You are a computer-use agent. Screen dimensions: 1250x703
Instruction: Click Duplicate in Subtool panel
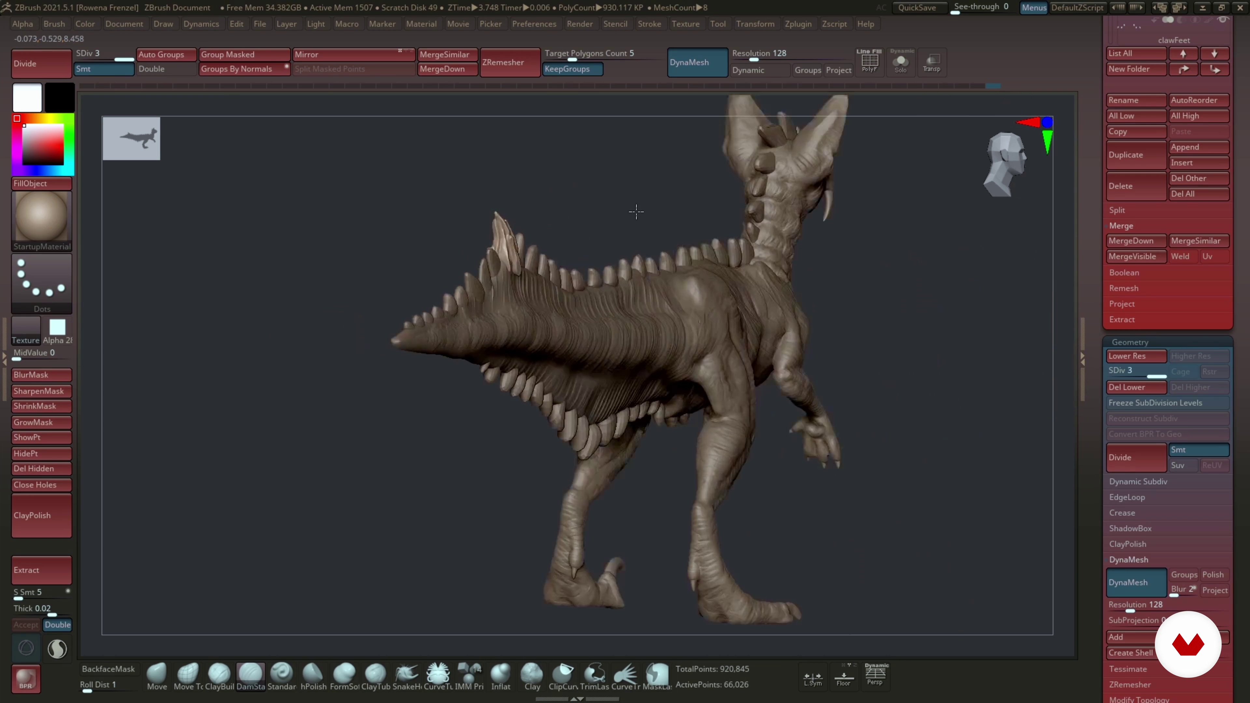point(1136,155)
